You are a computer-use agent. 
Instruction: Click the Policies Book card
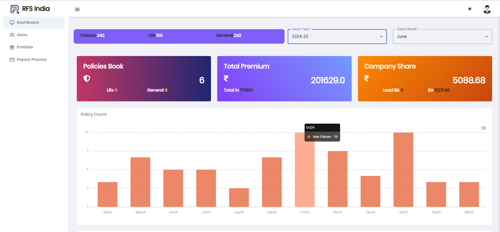(x=144, y=79)
